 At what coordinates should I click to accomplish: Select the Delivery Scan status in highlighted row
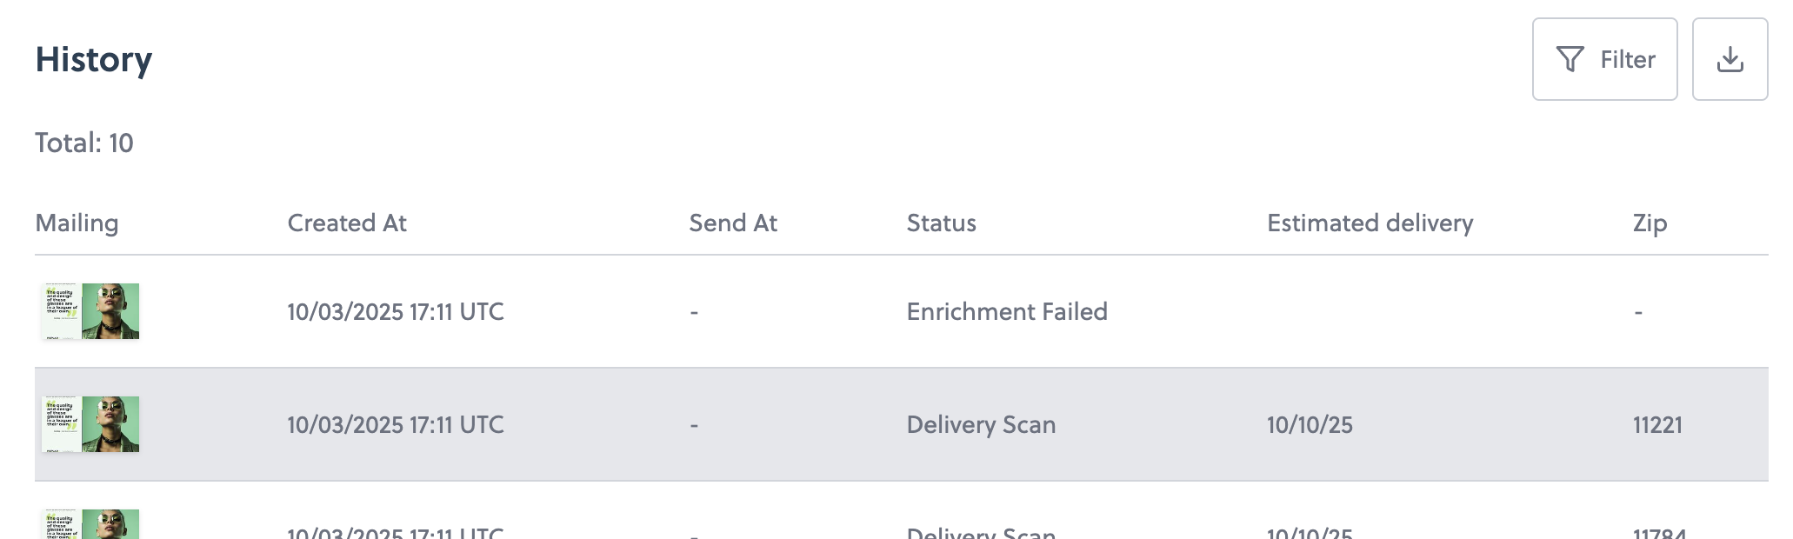981,424
